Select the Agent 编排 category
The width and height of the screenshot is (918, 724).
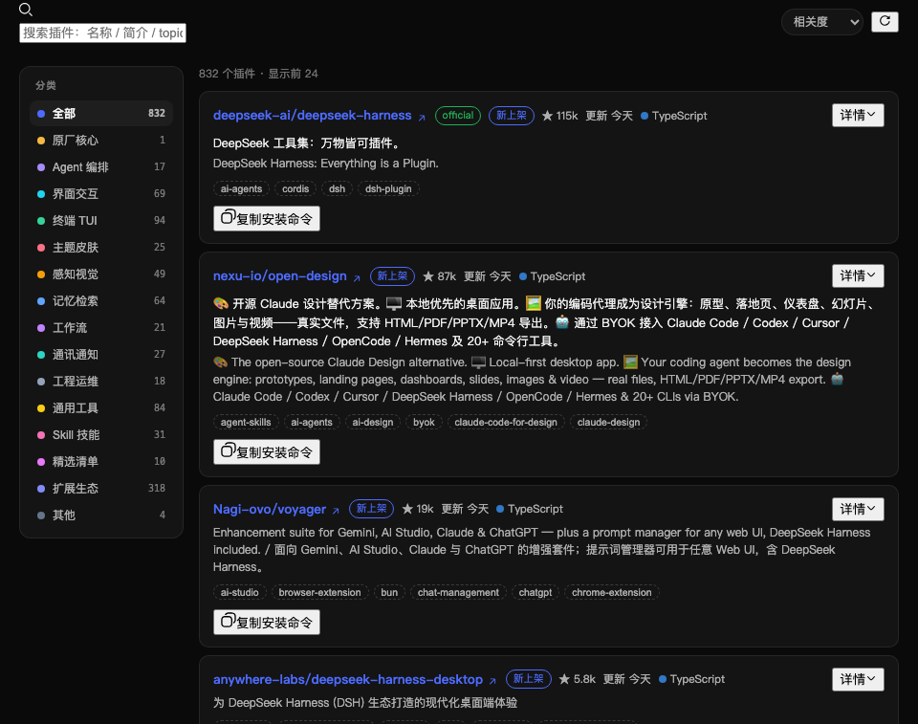click(101, 167)
